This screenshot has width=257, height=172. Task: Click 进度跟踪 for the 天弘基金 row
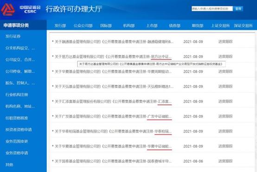click(225, 86)
